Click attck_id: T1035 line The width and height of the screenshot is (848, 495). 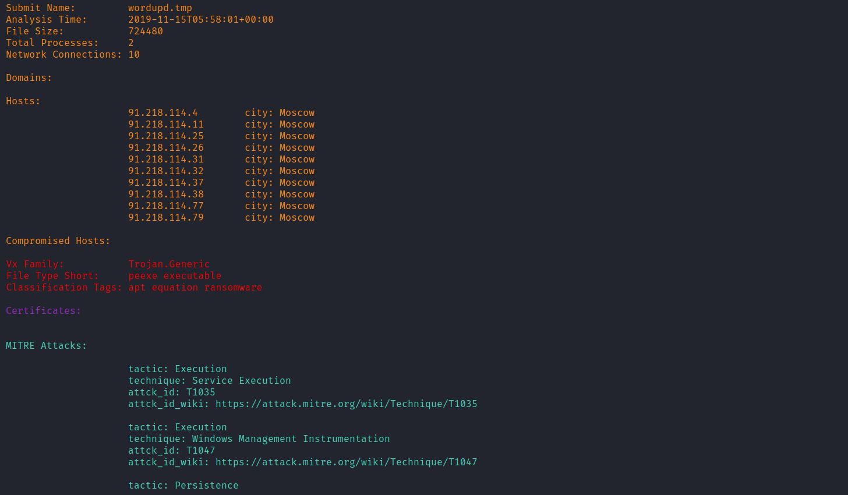(172, 393)
